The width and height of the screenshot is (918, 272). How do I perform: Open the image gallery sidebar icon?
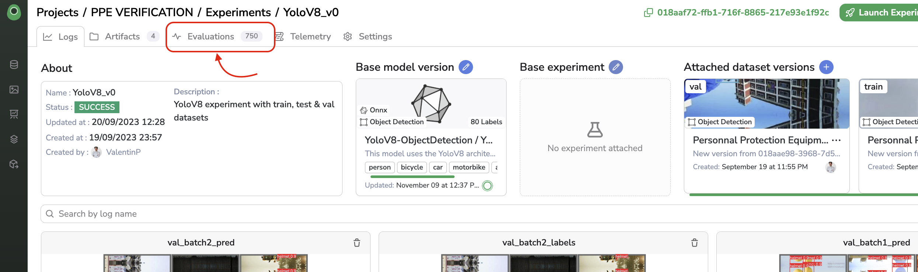coord(14,90)
